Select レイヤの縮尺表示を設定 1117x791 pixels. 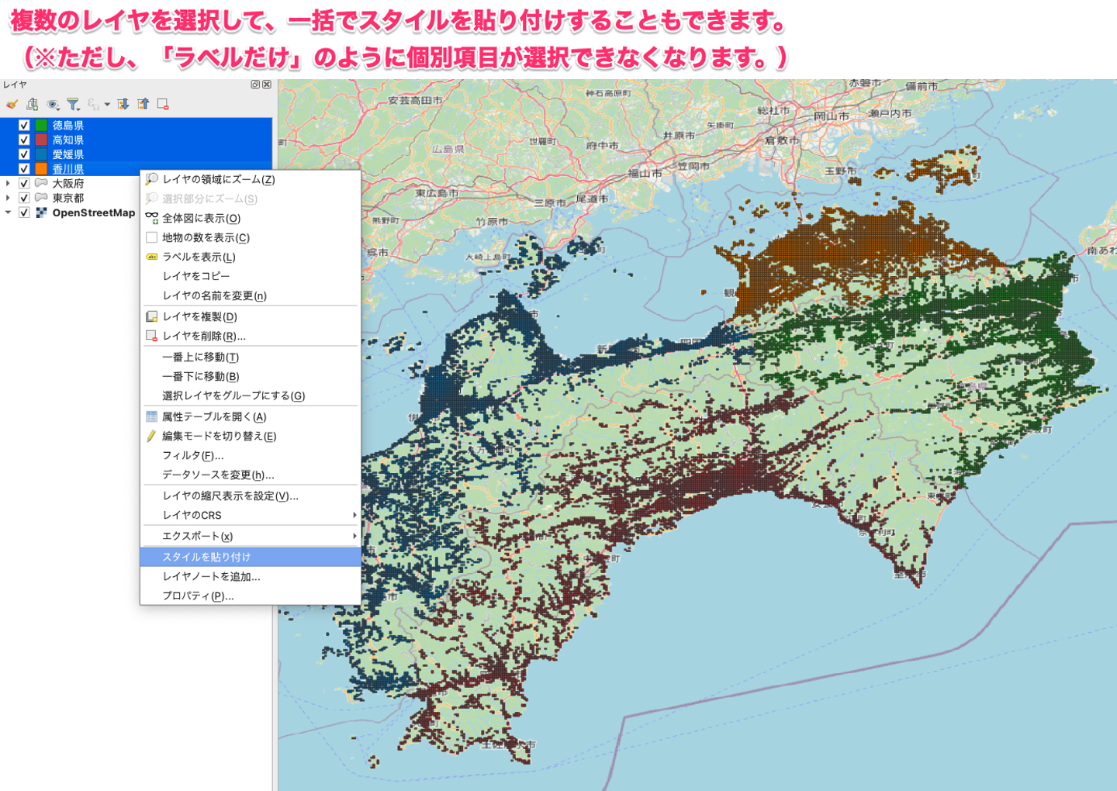coord(251,496)
